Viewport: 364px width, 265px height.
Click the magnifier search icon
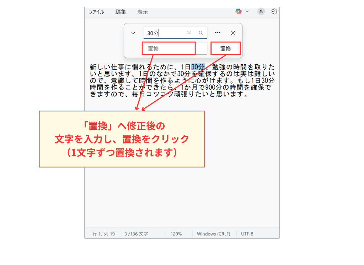(x=201, y=33)
